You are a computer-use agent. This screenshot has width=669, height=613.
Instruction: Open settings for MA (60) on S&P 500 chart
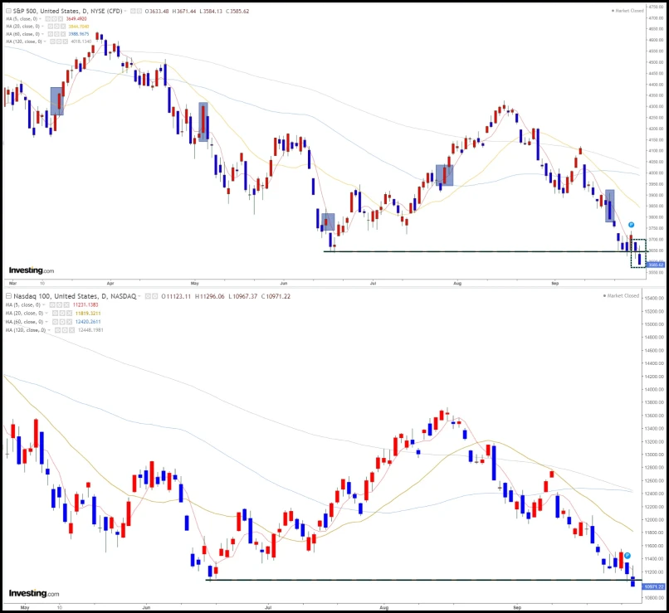tap(56, 34)
